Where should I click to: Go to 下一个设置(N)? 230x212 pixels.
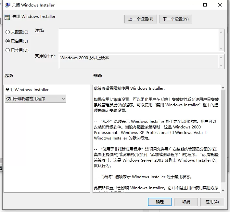point(175,19)
